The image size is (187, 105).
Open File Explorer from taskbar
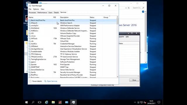(x=53, y=102)
